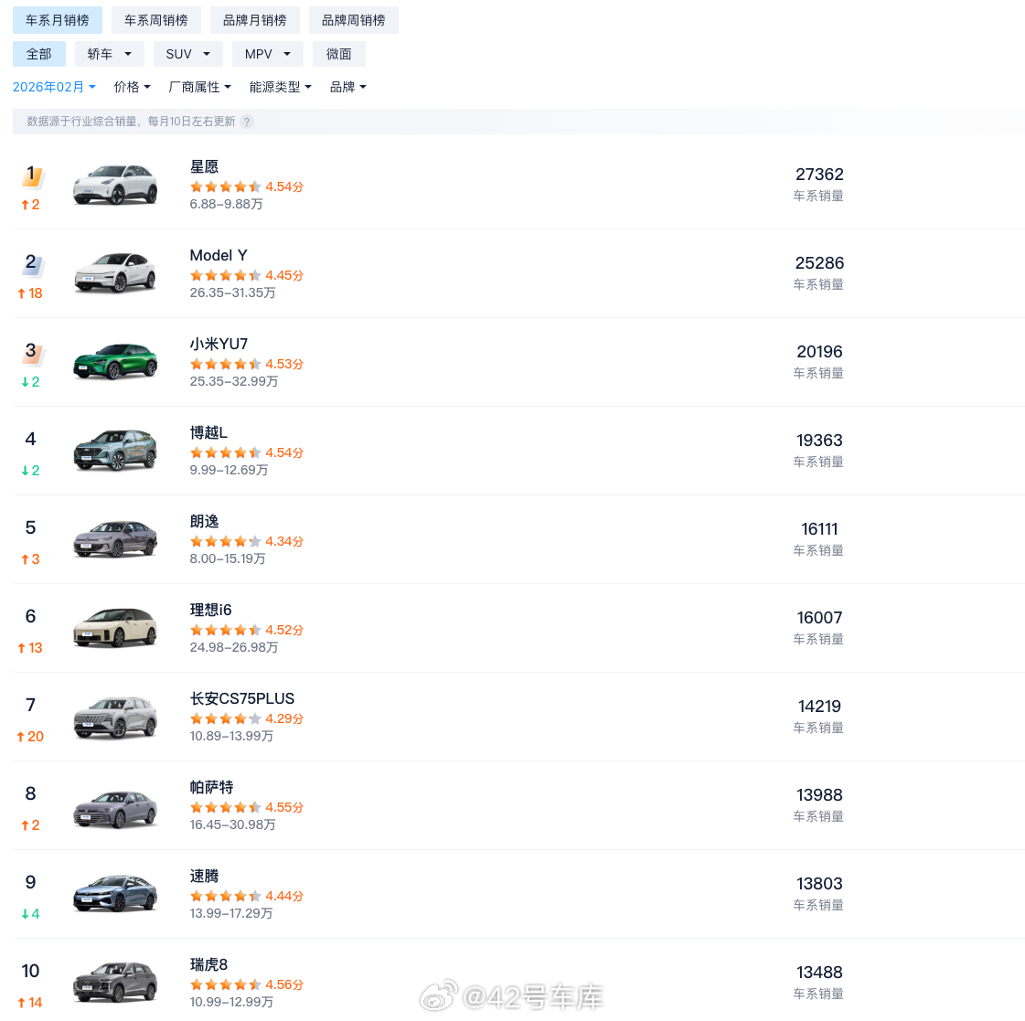Click sales figure 13988
This screenshot has height=1021, width=1025.
[x=819, y=795]
